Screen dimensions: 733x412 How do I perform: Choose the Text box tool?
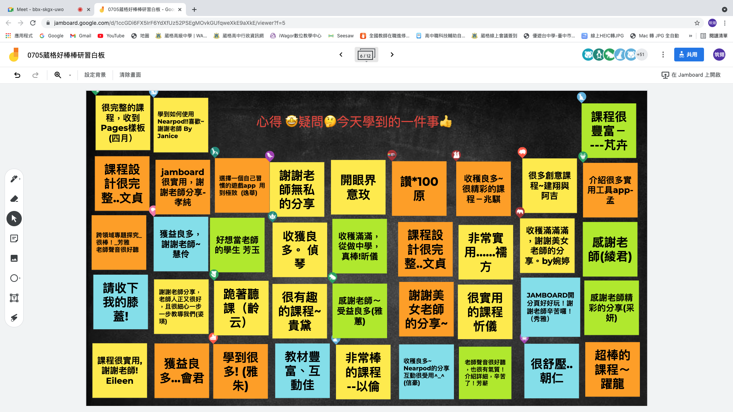pyautogui.click(x=14, y=298)
